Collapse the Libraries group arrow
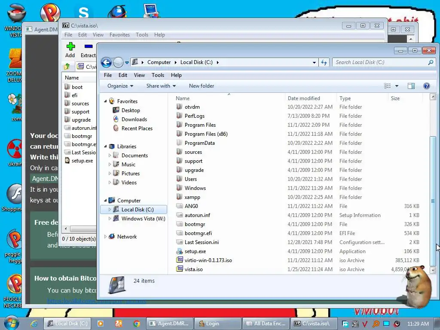The width and height of the screenshot is (440, 330). click(x=106, y=146)
